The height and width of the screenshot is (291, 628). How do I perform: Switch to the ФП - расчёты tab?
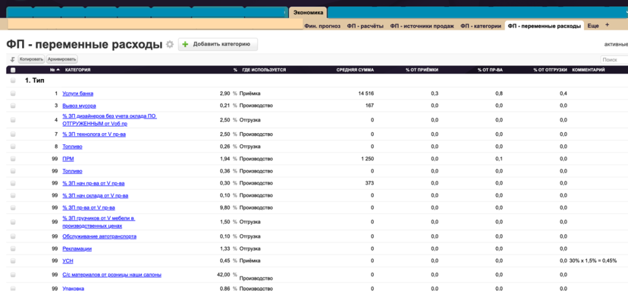point(365,26)
